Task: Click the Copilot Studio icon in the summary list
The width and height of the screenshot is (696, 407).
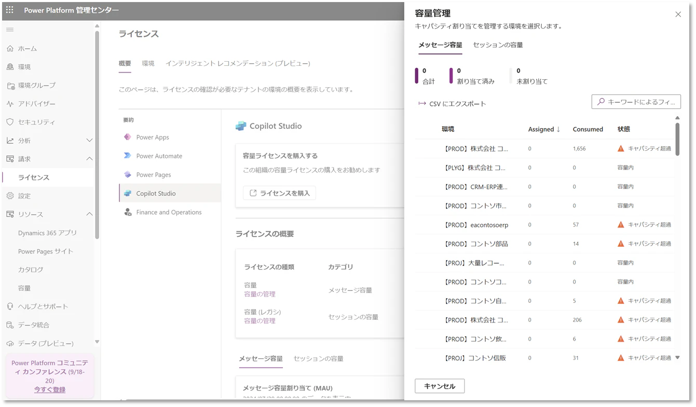Action: [128, 193]
